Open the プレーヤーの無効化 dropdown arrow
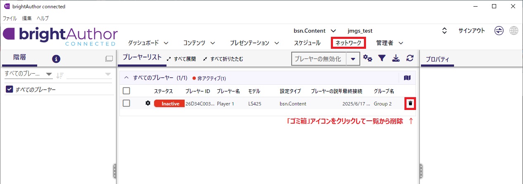523x184 pixels. [x=353, y=59]
